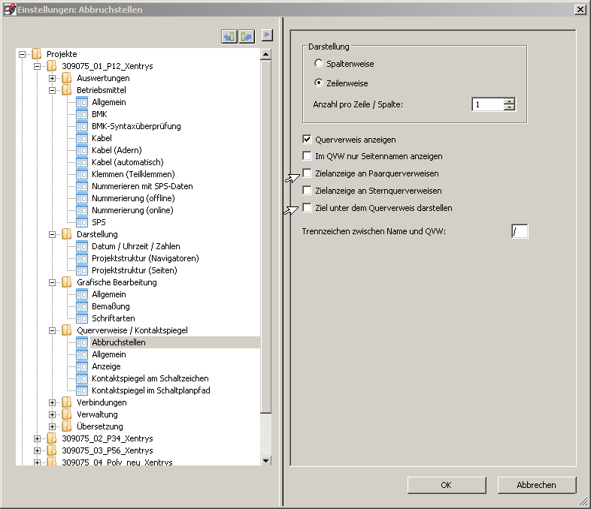Collapse the Grafische Bearbeitung node

point(52,282)
